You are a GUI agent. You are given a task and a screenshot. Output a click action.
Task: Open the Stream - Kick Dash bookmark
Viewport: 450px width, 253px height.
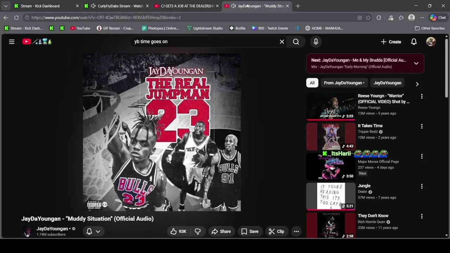point(23,28)
